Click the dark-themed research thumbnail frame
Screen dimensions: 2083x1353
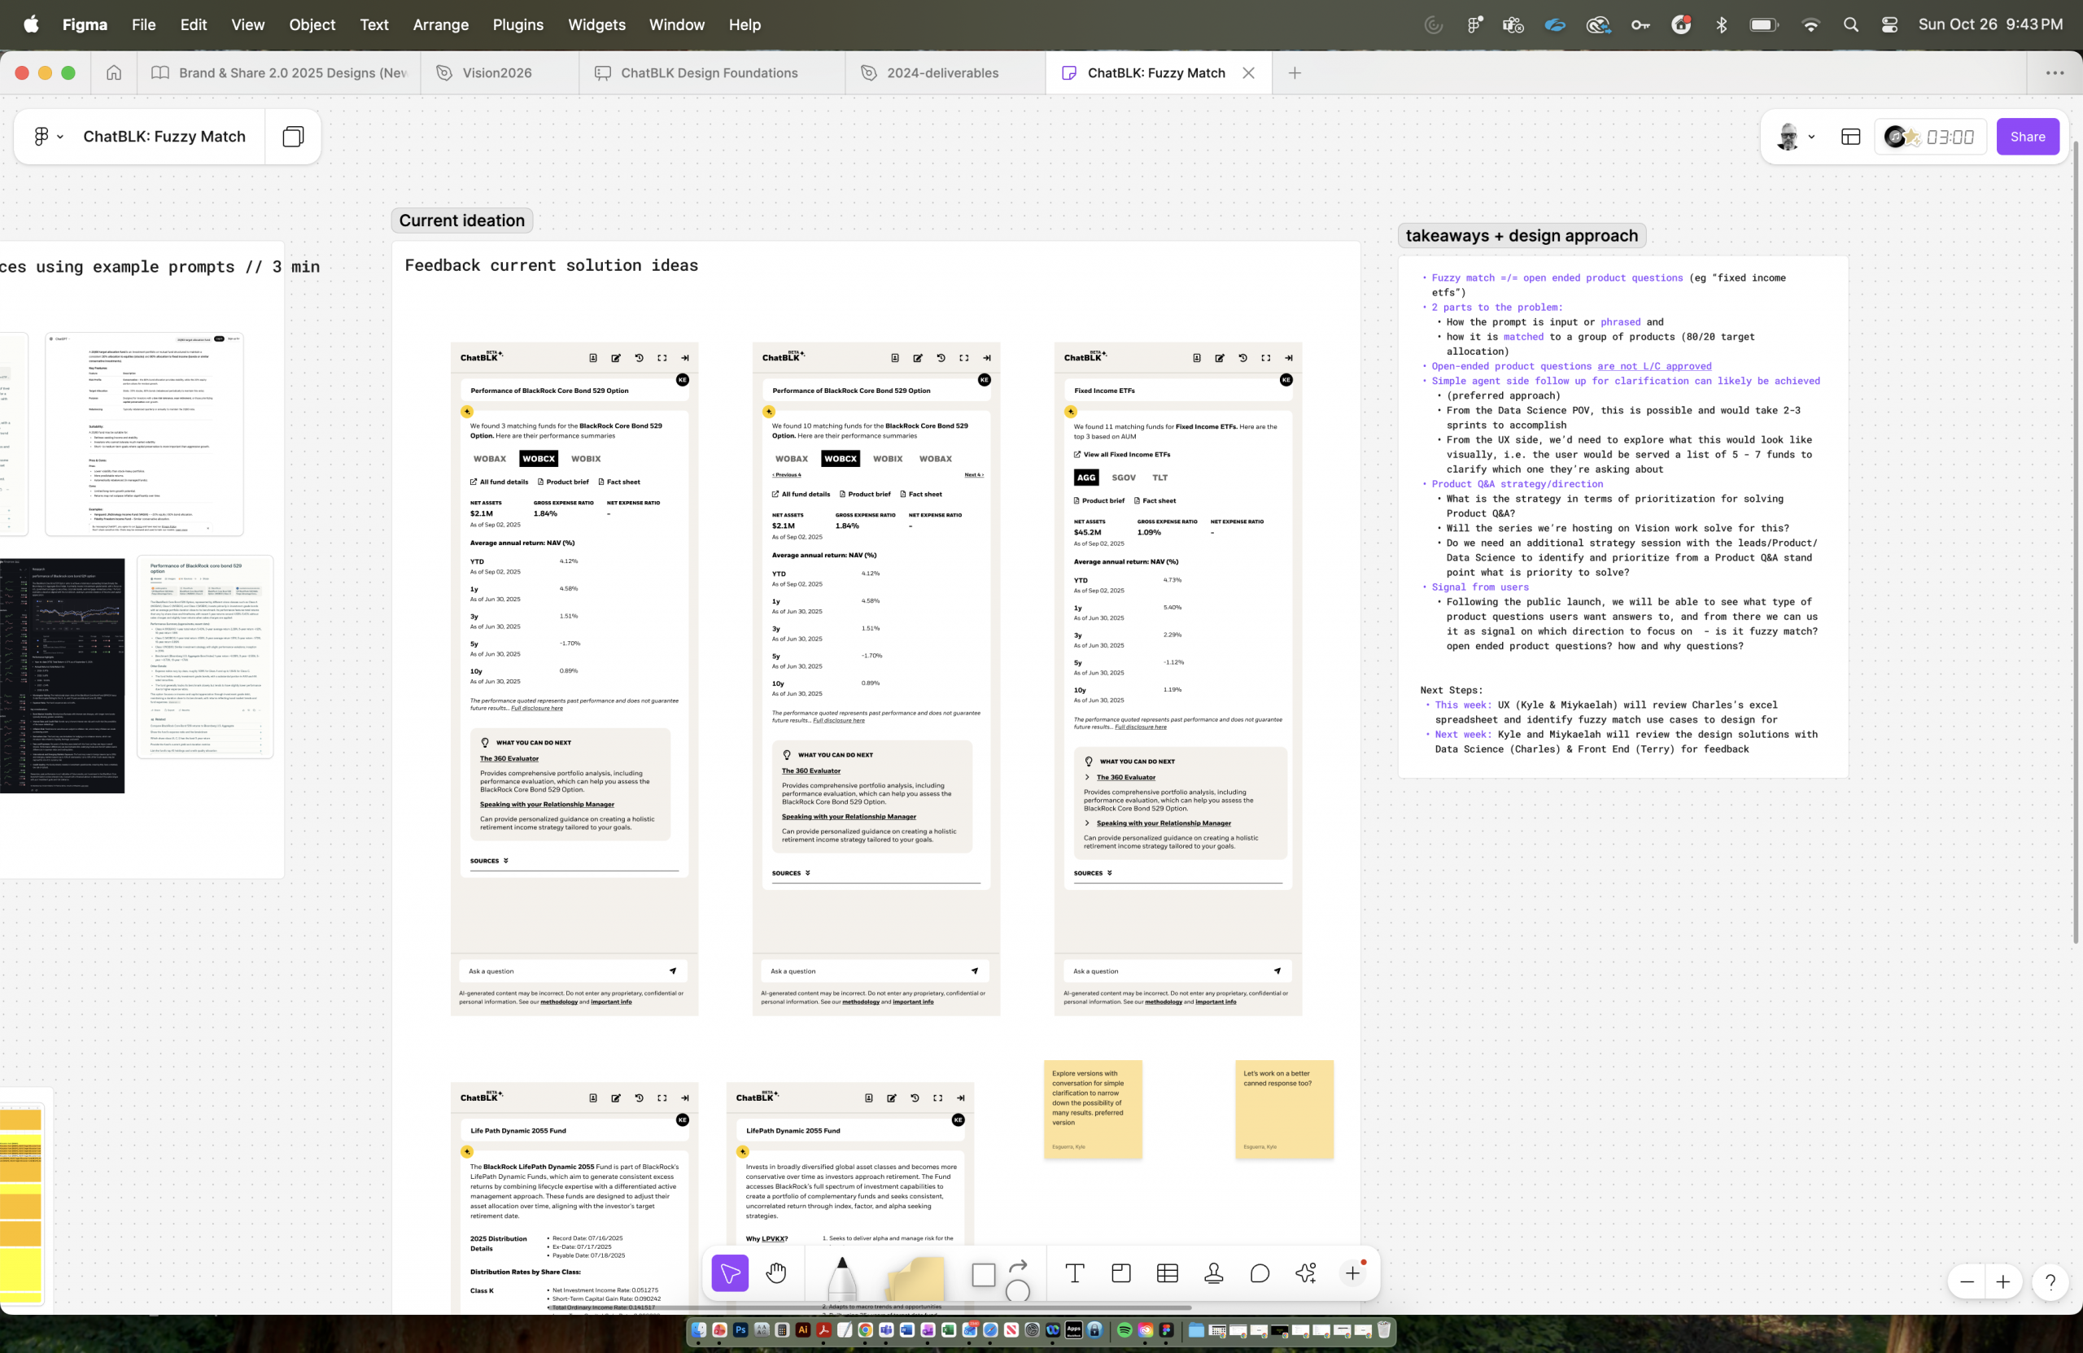click(x=62, y=675)
